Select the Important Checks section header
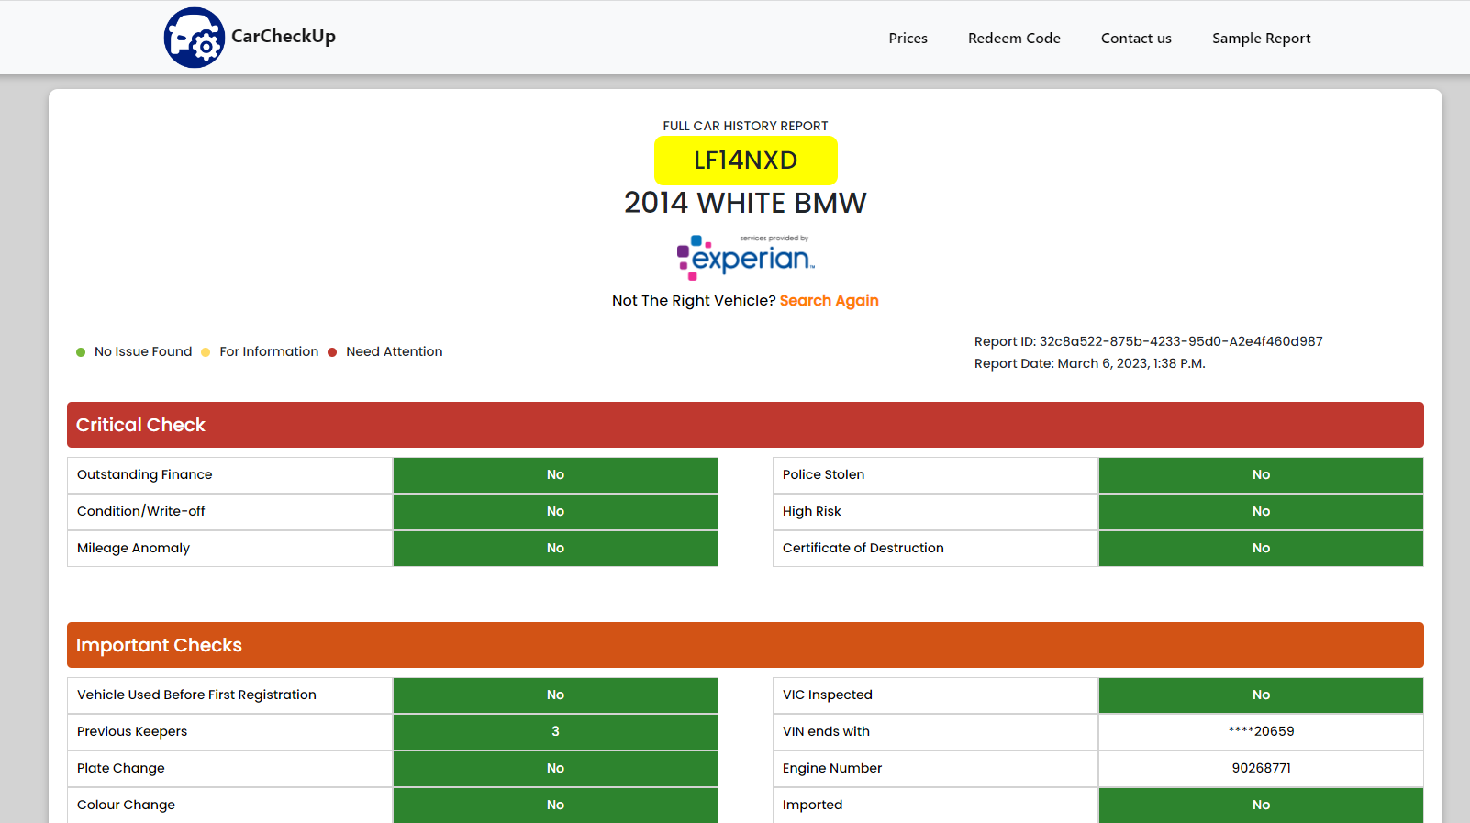This screenshot has height=823, width=1470. click(x=745, y=645)
